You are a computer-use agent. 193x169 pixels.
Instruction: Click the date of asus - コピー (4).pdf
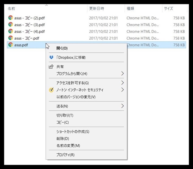(x=103, y=32)
